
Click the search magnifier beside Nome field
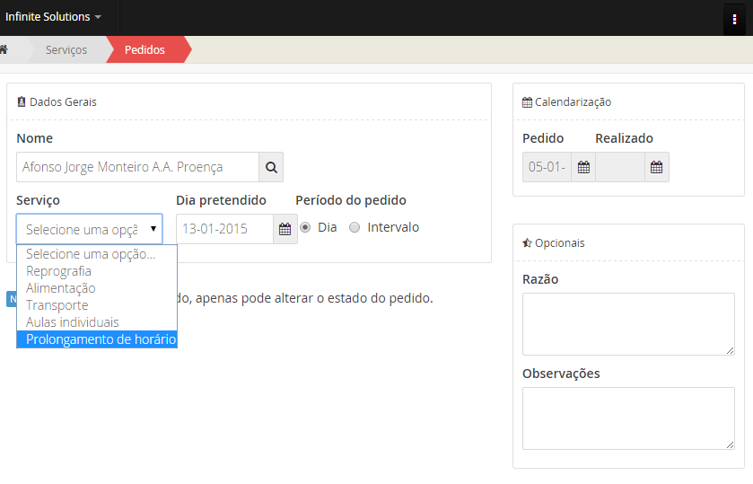point(271,167)
